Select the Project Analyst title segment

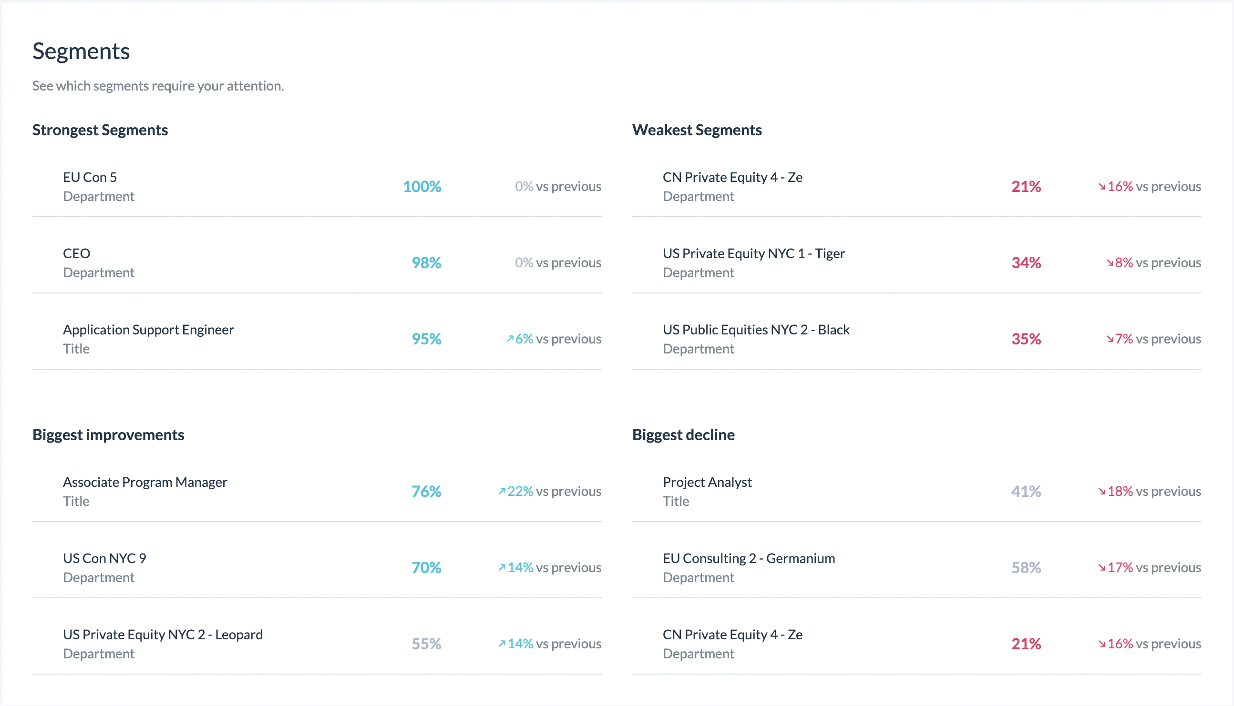(916, 491)
